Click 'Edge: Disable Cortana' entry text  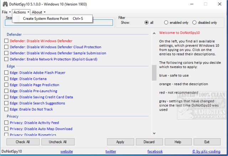(x=28, y=79)
